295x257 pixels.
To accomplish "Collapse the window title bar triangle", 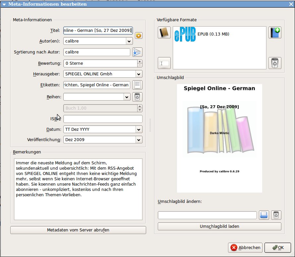I will click(4, 4).
